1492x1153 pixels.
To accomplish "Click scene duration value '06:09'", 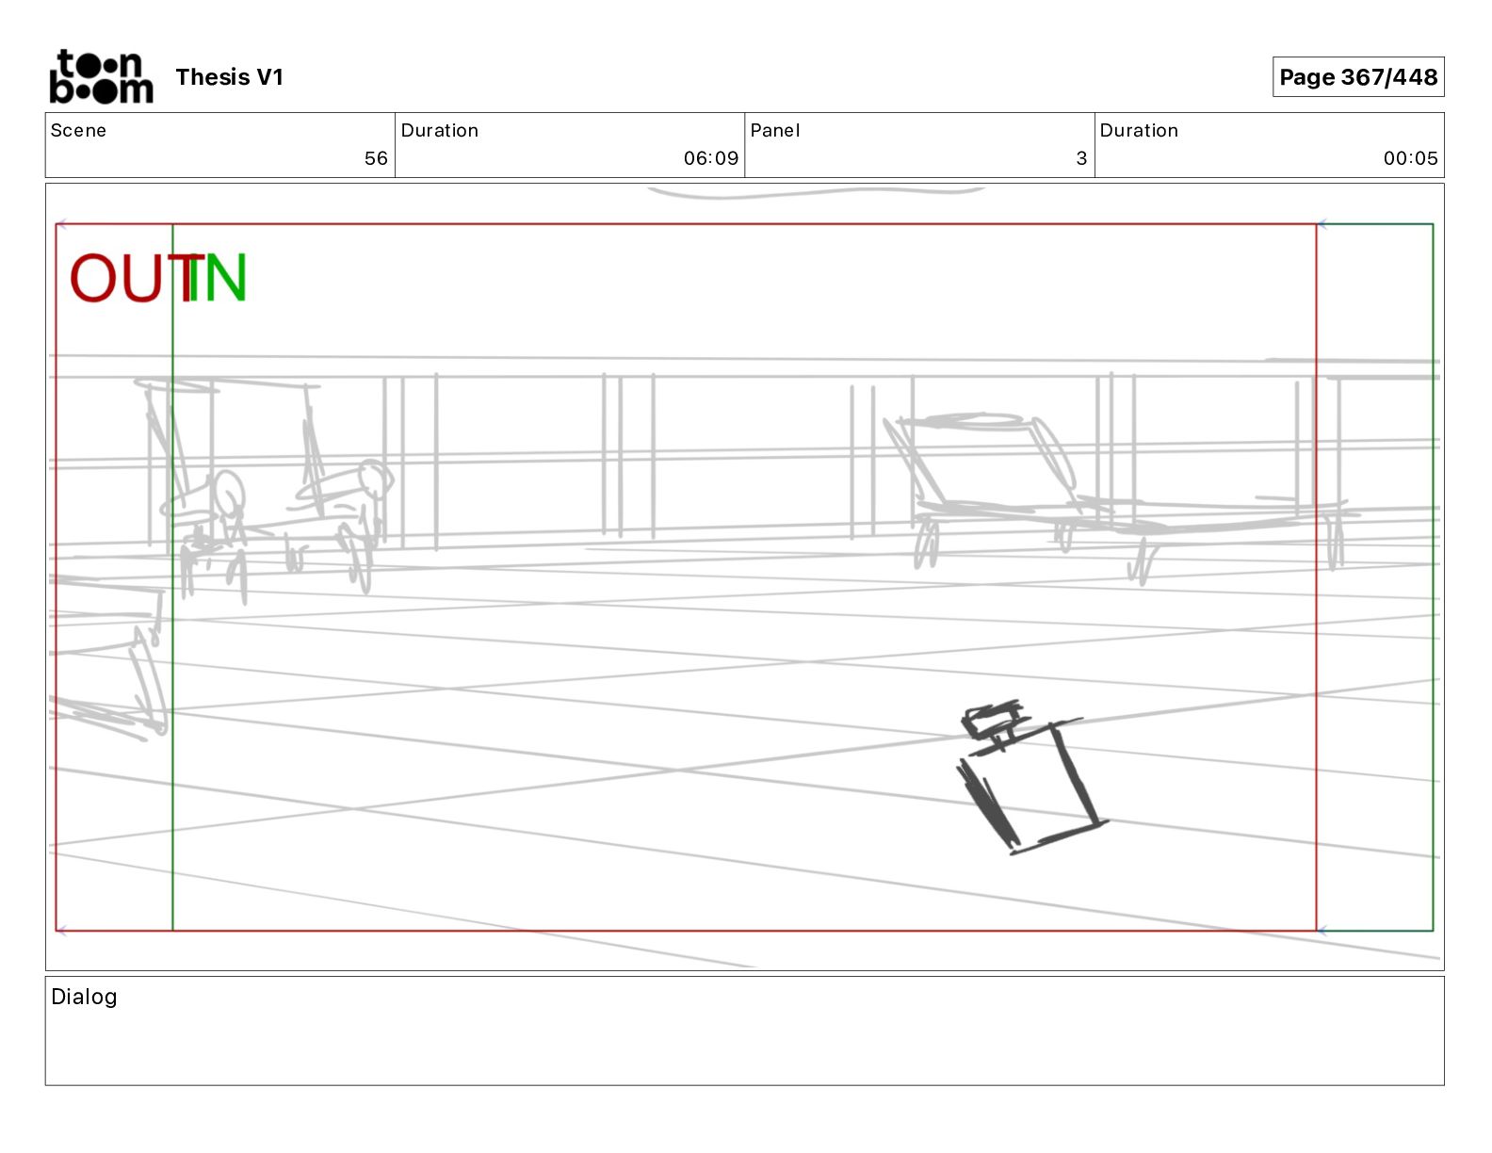I will pyautogui.click(x=711, y=158).
